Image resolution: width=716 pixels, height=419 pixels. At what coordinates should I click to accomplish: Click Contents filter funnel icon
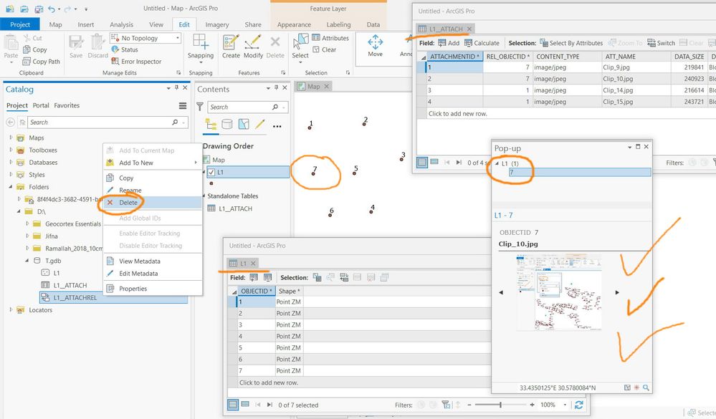pos(200,107)
